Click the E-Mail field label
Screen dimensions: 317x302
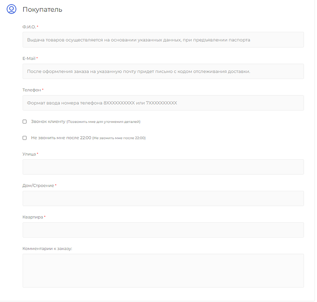29,58
